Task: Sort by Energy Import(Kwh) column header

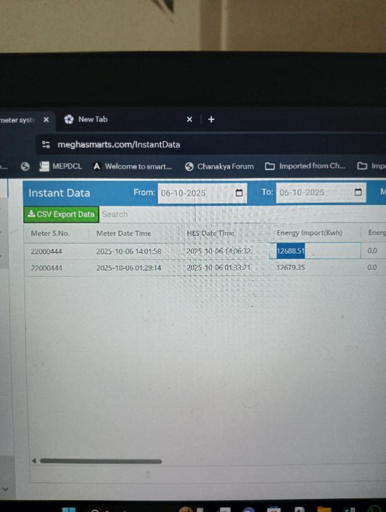Action: 309,233
